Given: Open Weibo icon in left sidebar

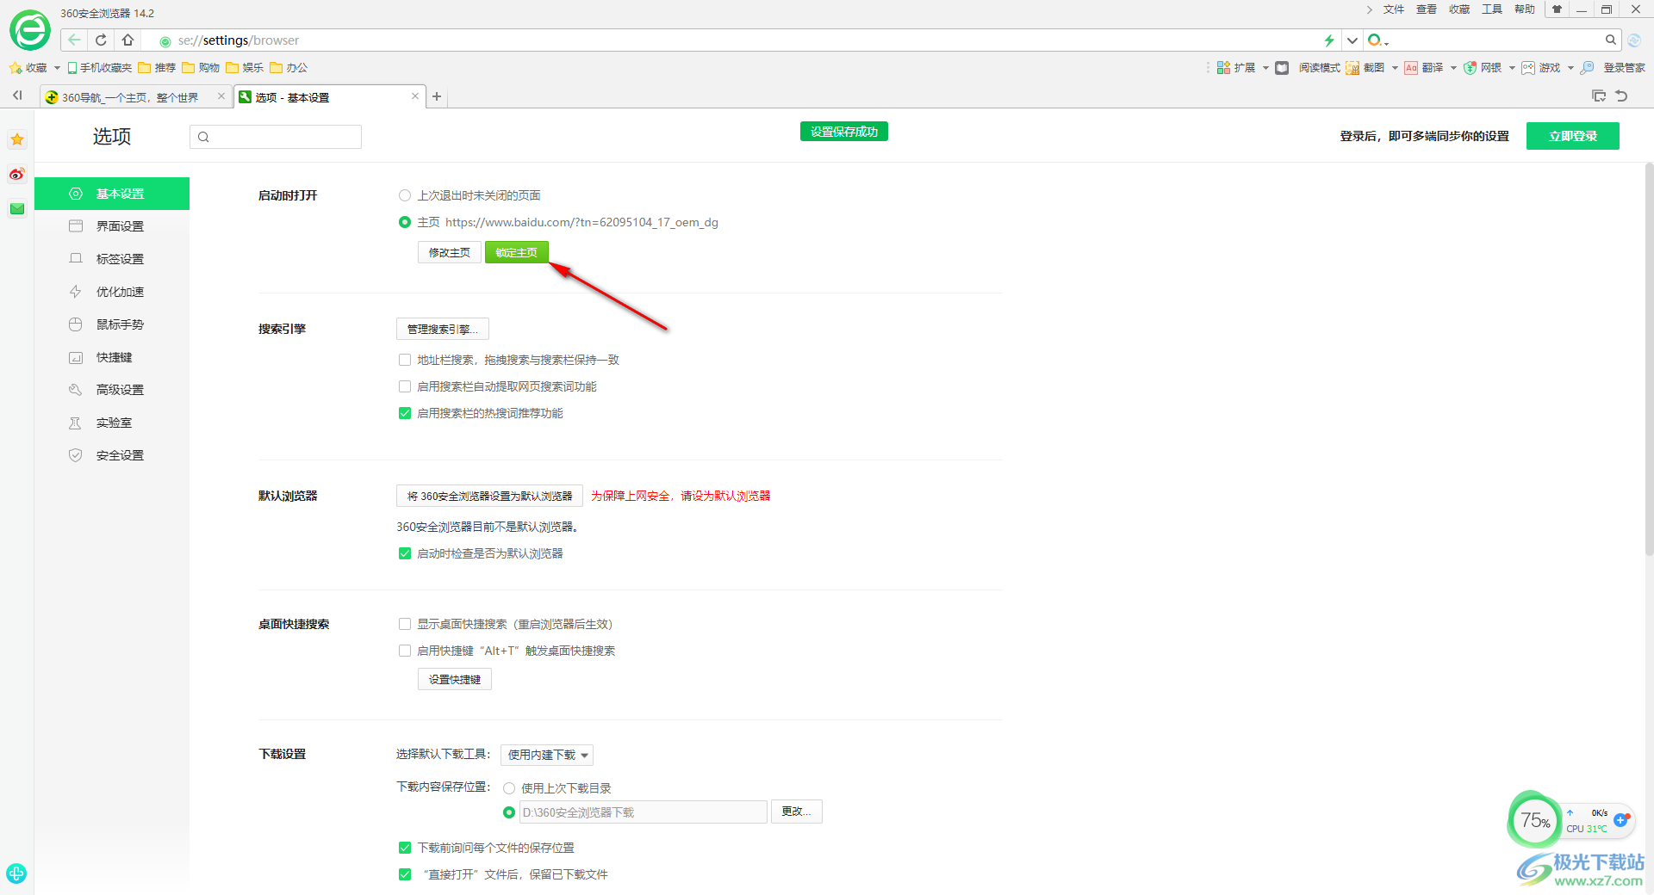Looking at the screenshot, I should click(17, 174).
